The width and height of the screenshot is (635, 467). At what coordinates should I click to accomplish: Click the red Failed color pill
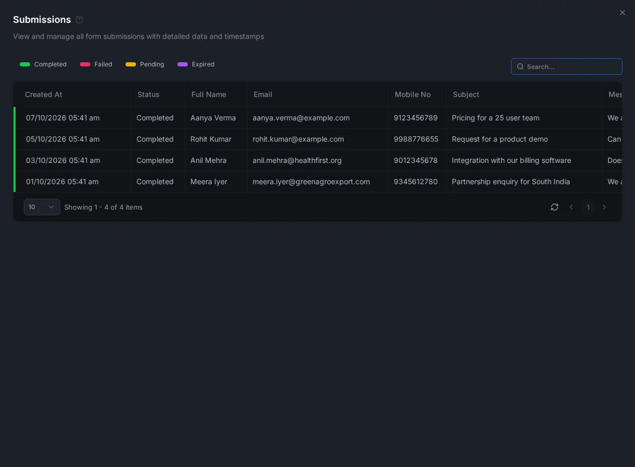[85, 64]
